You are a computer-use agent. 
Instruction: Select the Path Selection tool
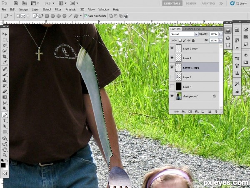tap(5, 126)
